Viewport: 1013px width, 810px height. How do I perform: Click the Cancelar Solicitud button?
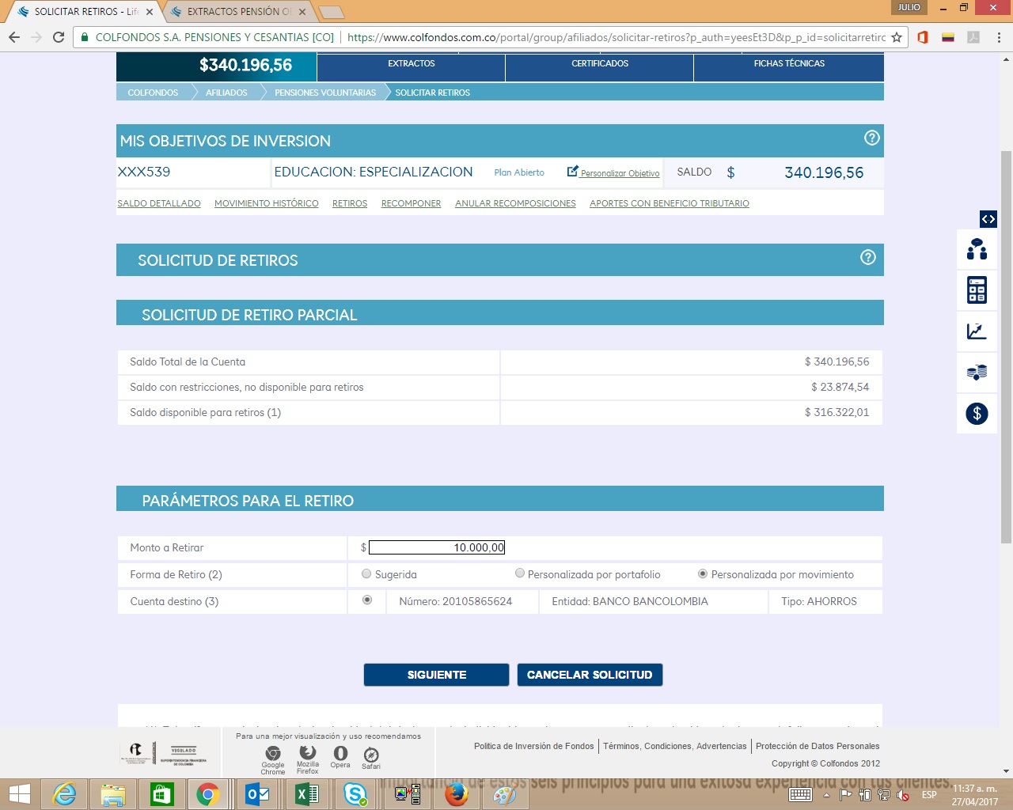590,675
